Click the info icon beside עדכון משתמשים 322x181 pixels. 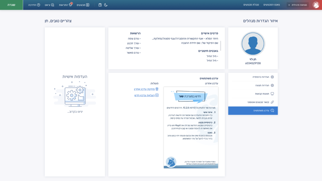coord(272,111)
